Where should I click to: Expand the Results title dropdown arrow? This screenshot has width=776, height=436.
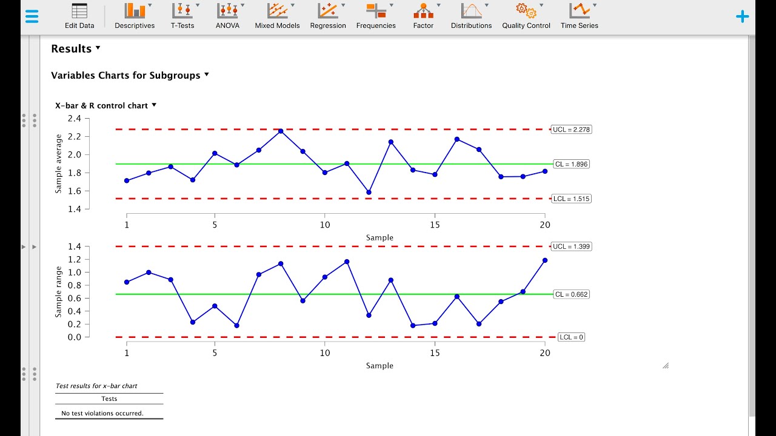(98, 48)
